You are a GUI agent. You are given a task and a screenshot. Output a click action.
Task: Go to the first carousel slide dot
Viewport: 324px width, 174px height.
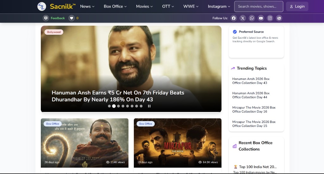click(x=109, y=106)
